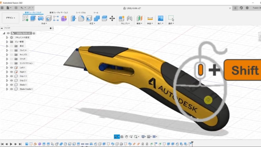Select the Joint tool
Viewport: 261px width, 147px height.
tap(129, 18)
